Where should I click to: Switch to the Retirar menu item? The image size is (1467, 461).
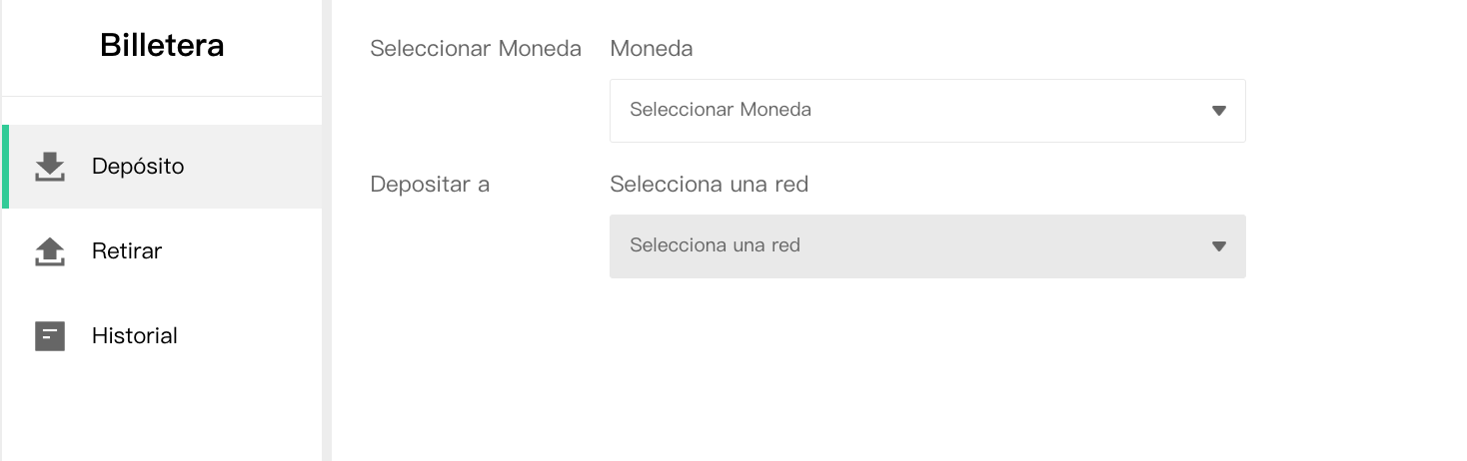[127, 251]
